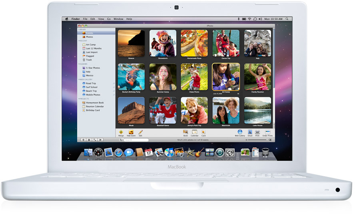
Task: Select the Snowstorm event thumbnail
Action: coord(163,43)
